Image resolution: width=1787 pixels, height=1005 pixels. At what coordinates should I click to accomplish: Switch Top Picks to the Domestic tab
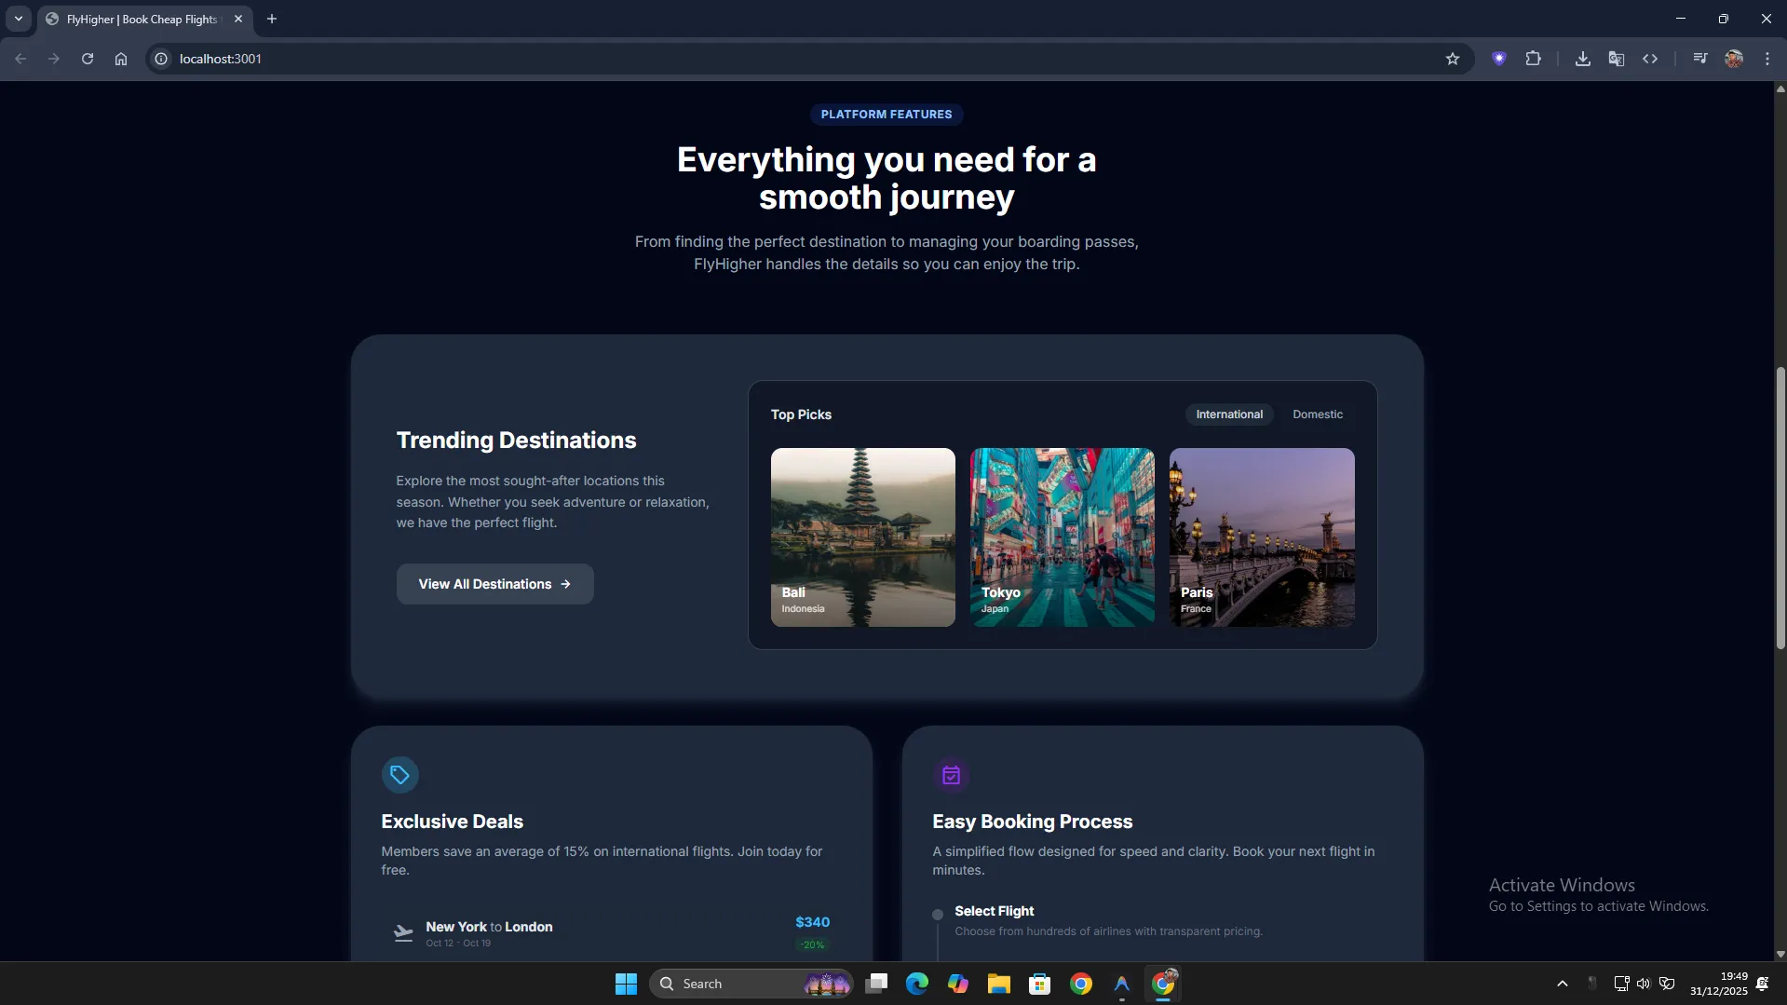[1317, 414]
